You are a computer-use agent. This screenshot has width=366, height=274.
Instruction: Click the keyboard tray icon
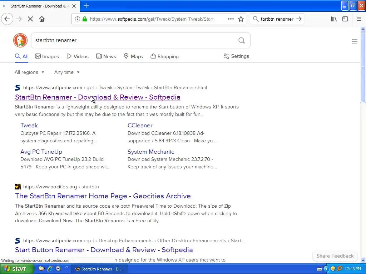click(320, 269)
